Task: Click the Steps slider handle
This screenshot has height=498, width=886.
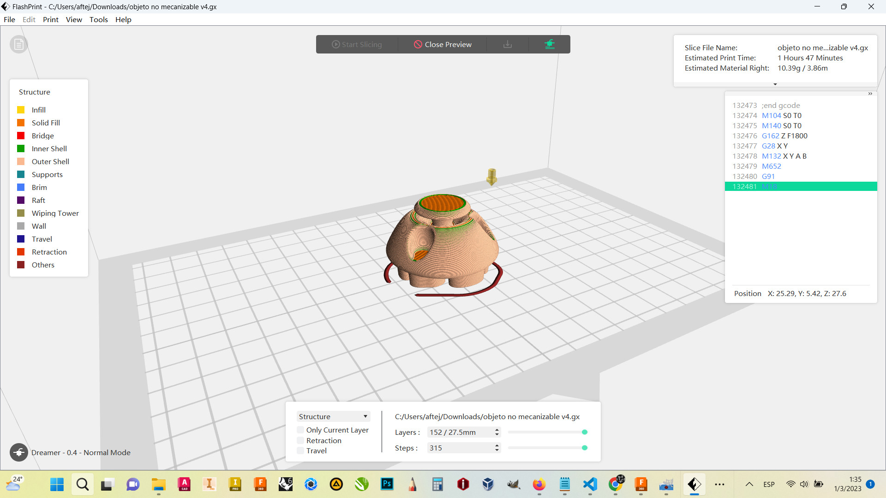Action: (585, 448)
